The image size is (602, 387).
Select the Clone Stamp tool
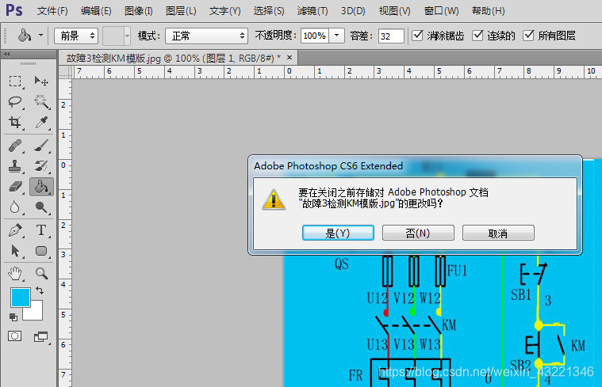[15, 166]
